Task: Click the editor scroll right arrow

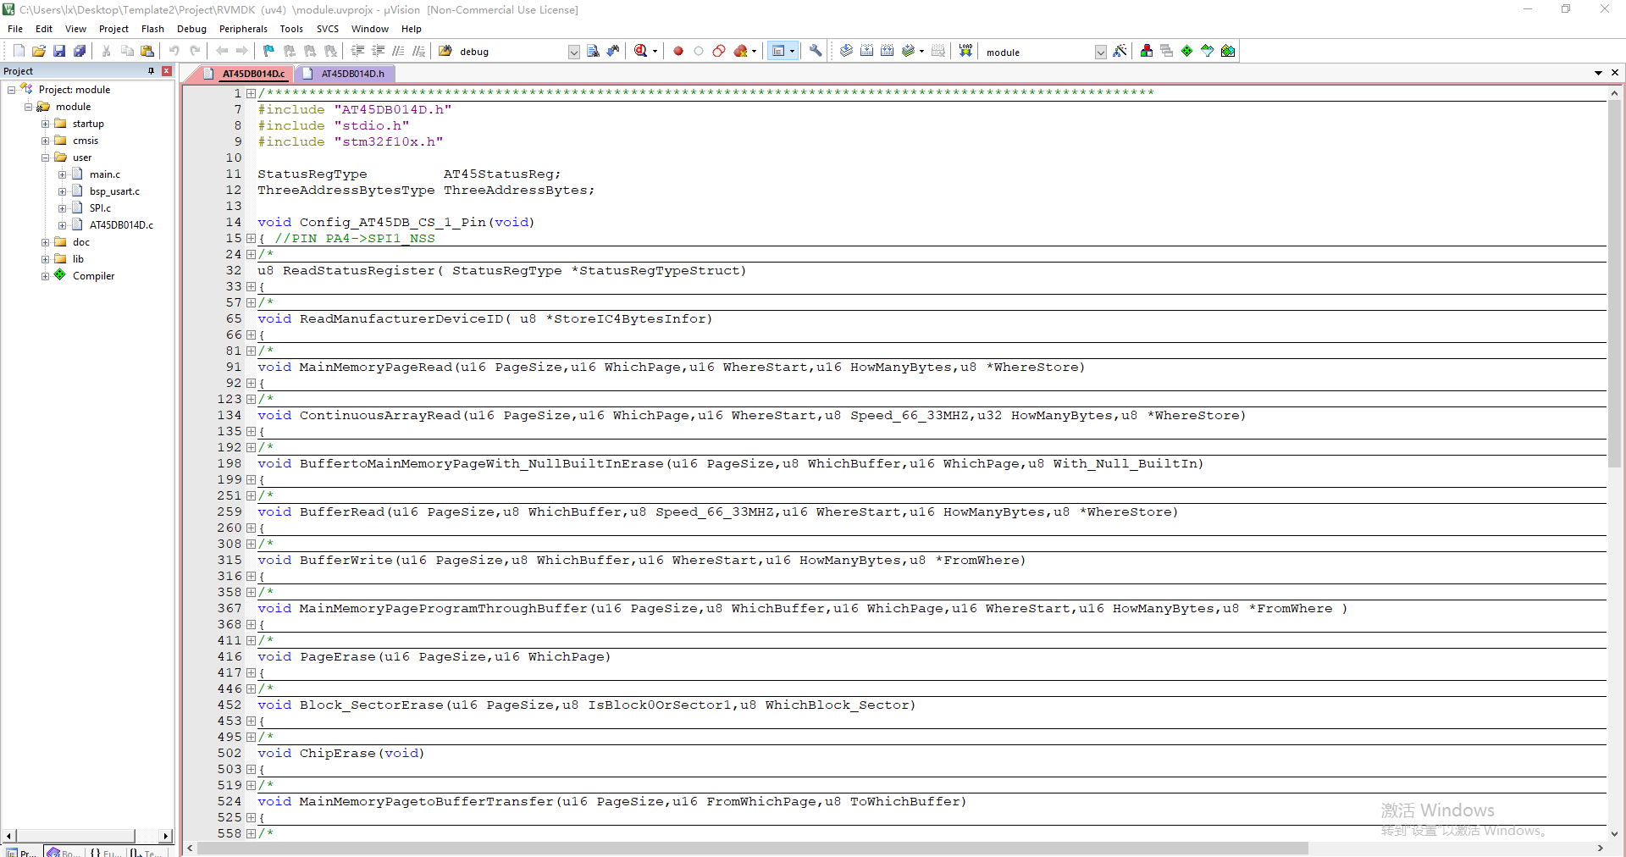Action: click(1600, 848)
